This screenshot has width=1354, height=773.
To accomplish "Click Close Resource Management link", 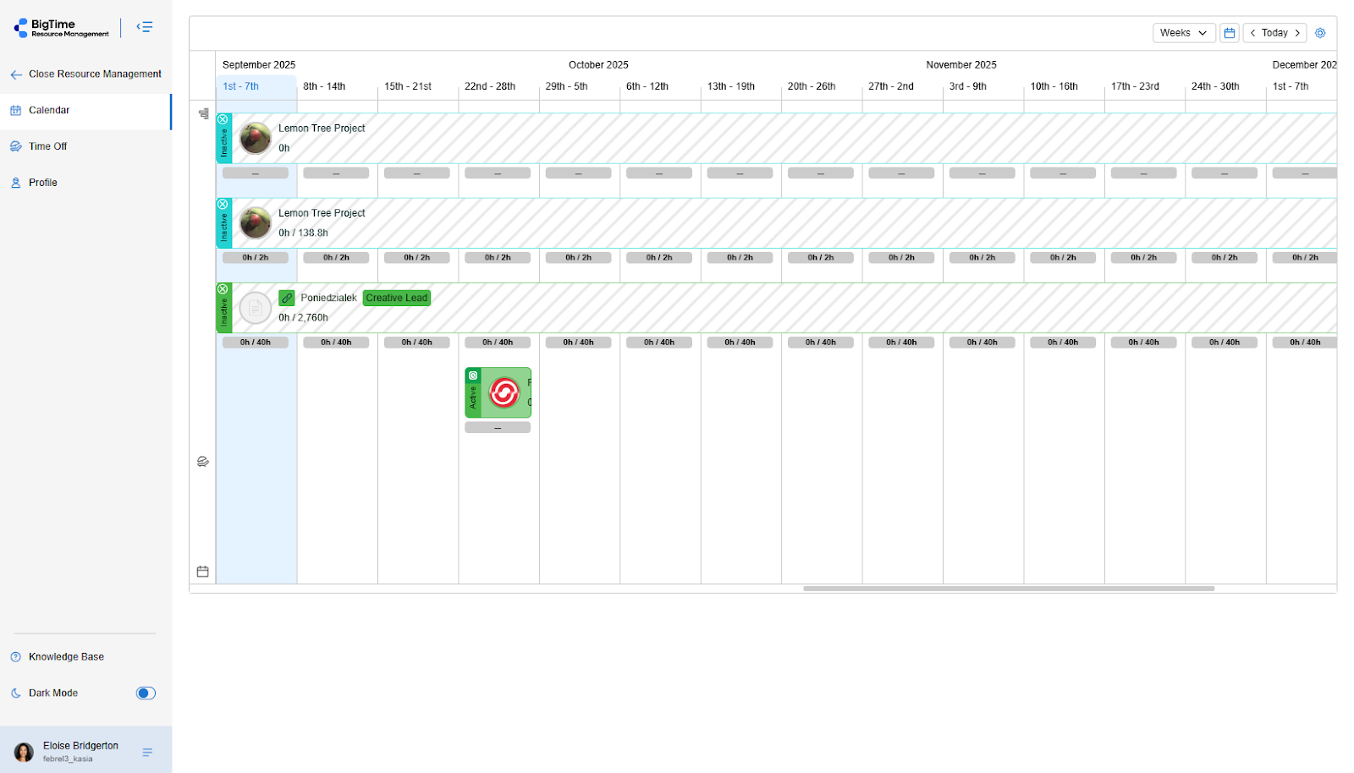I will coord(94,74).
